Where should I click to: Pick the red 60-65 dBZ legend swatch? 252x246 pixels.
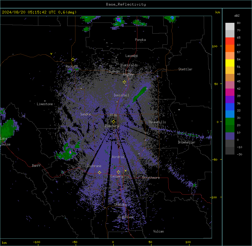pyautogui.click(x=230, y=41)
